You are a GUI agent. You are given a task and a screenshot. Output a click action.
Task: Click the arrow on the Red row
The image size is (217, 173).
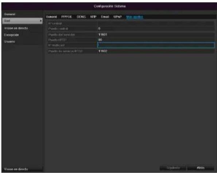click(x=40, y=21)
